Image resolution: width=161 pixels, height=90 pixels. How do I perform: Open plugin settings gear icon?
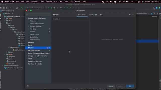coord(101,15)
